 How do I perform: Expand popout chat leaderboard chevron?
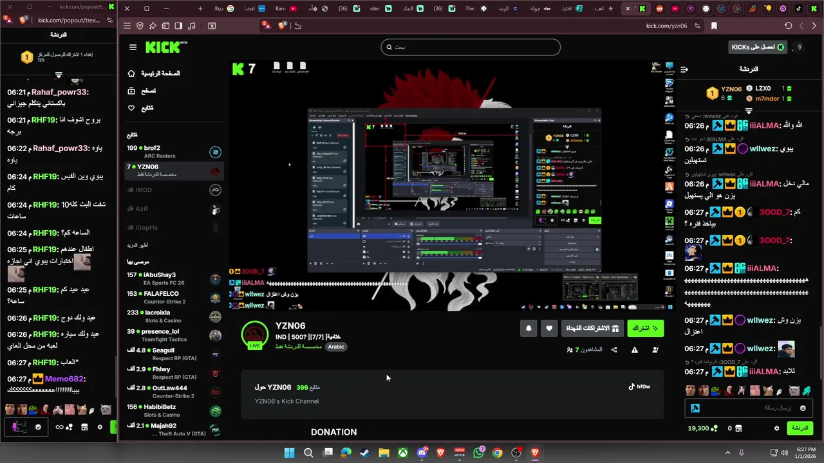click(x=59, y=75)
